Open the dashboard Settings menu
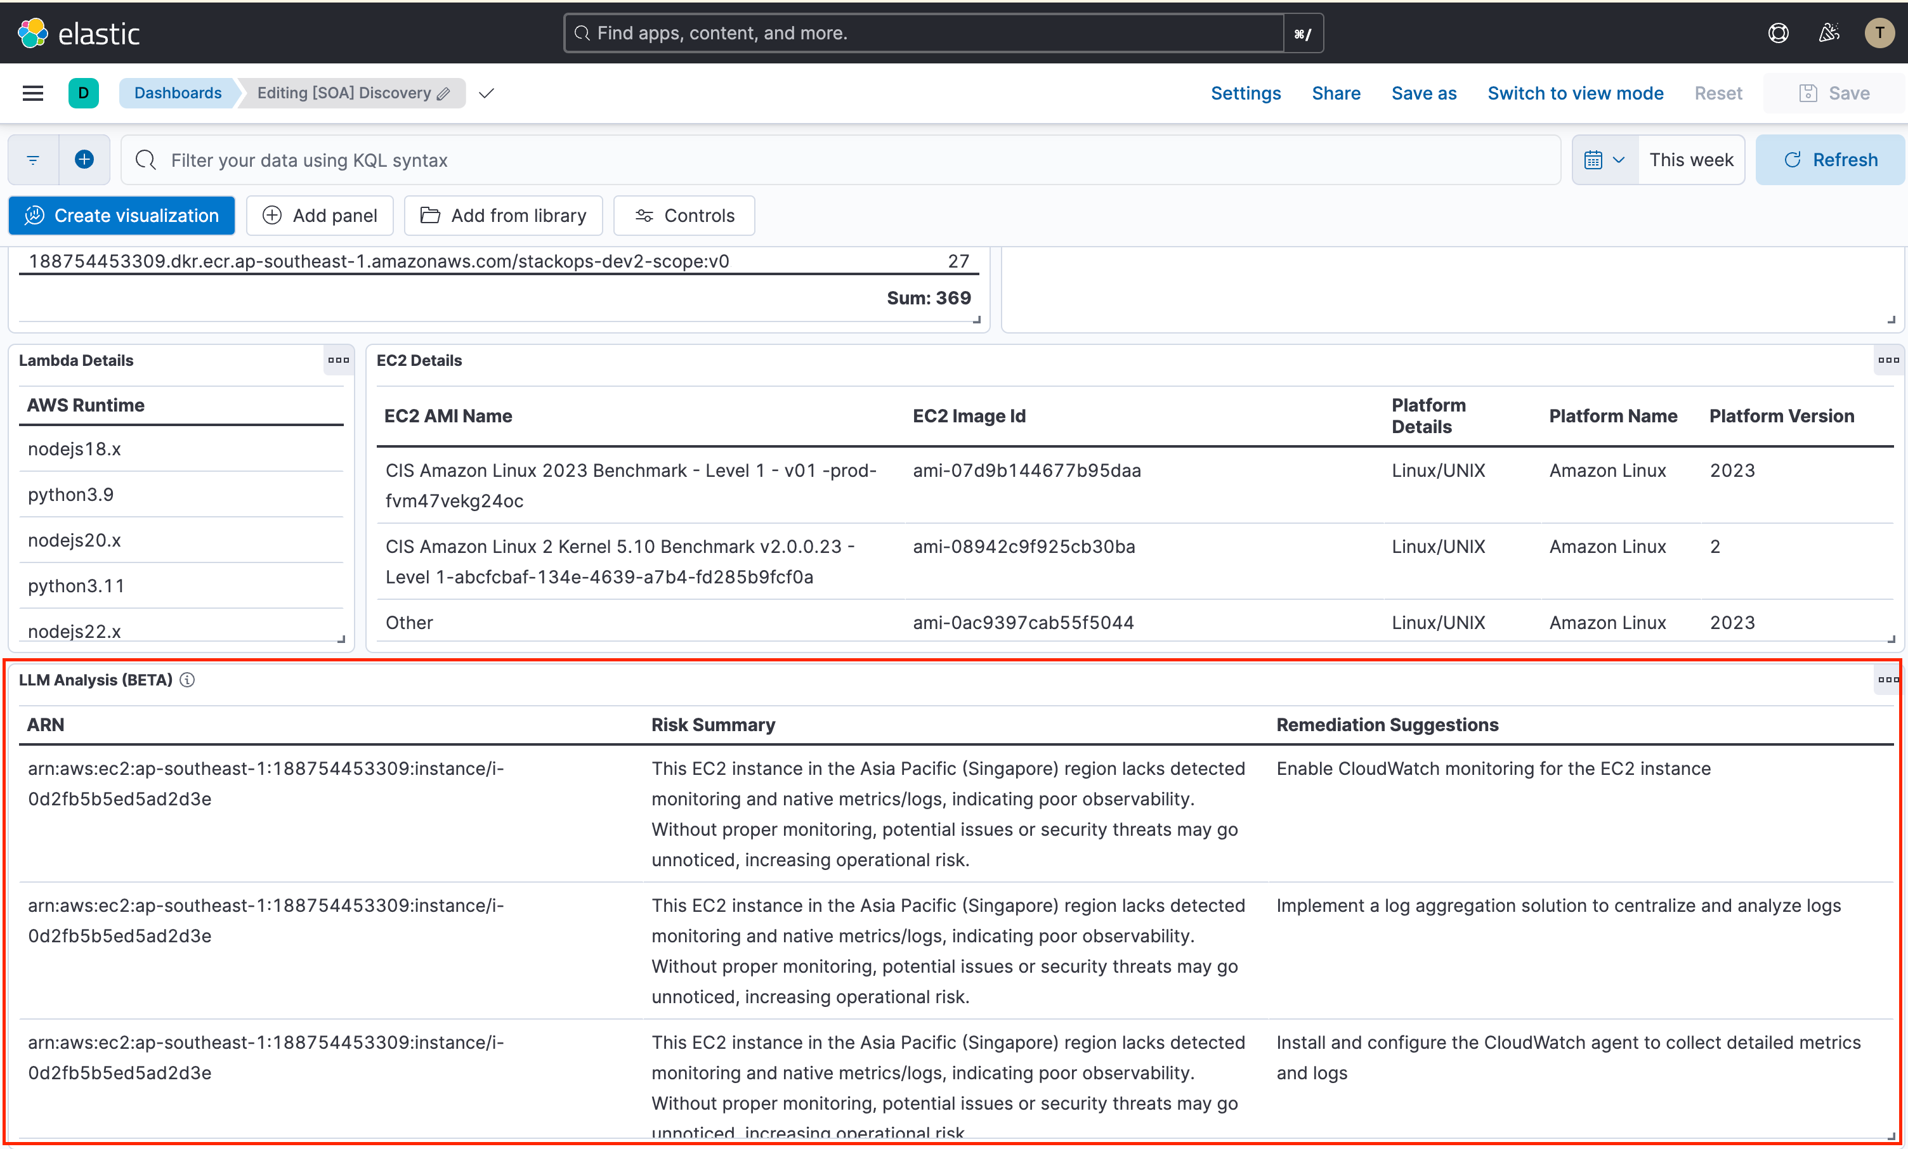 pyautogui.click(x=1245, y=93)
